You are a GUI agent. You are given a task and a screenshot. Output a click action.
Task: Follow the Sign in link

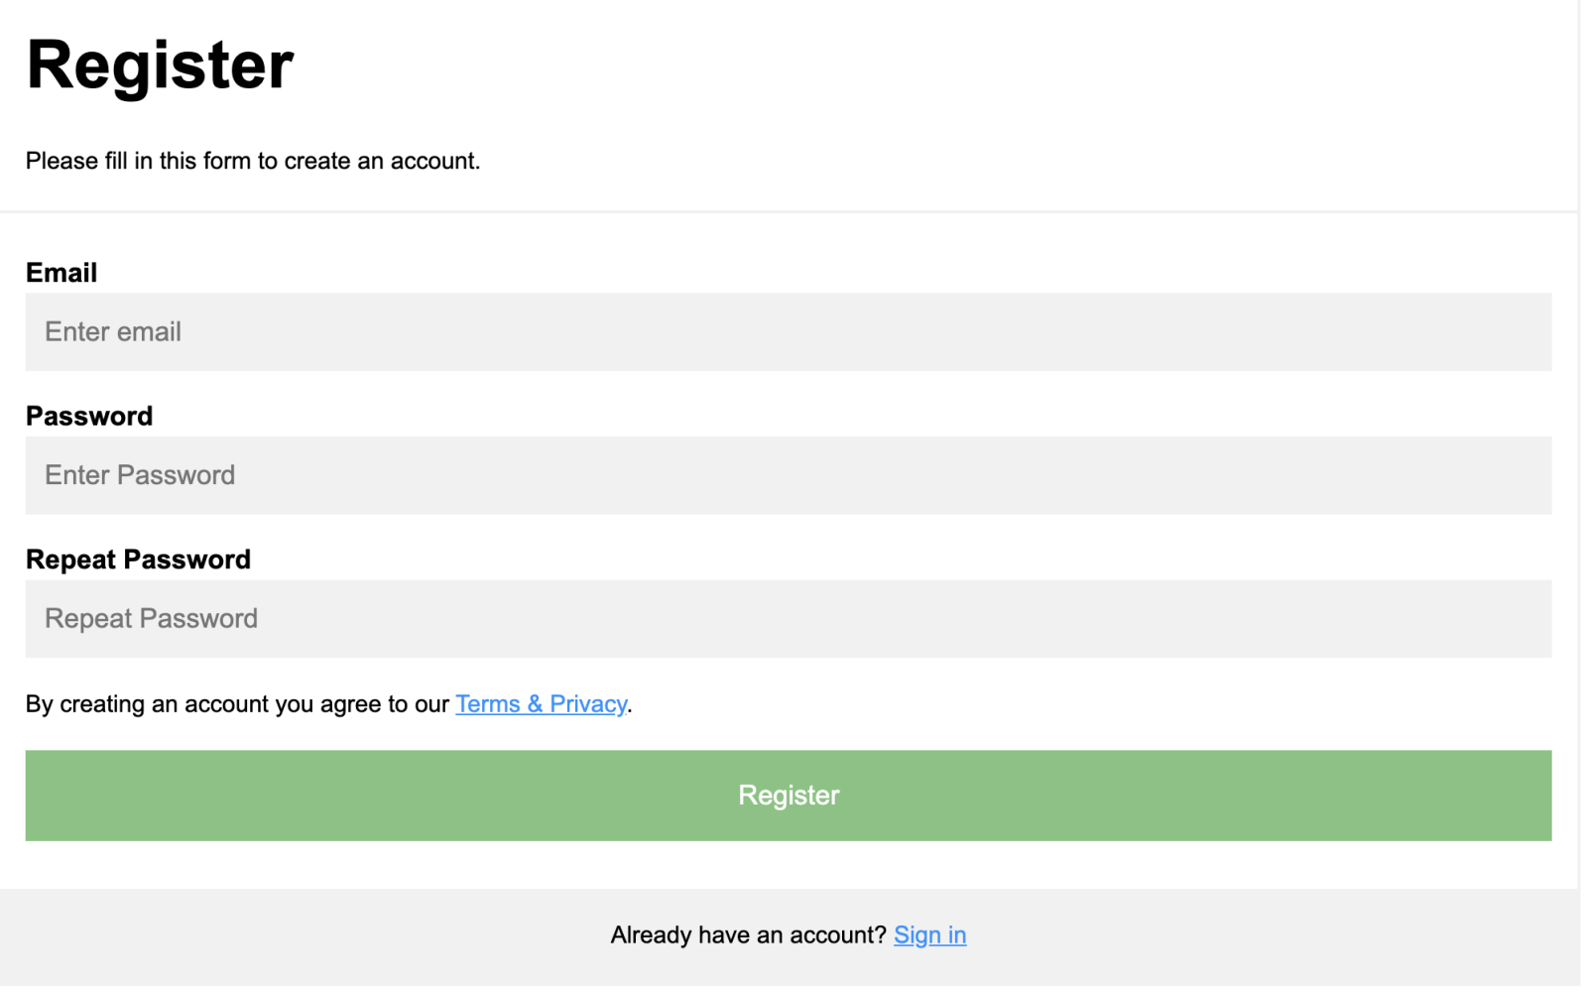pyautogui.click(x=929, y=935)
